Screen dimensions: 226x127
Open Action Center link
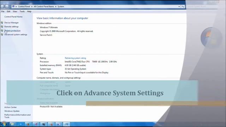[x=10, y=107]
